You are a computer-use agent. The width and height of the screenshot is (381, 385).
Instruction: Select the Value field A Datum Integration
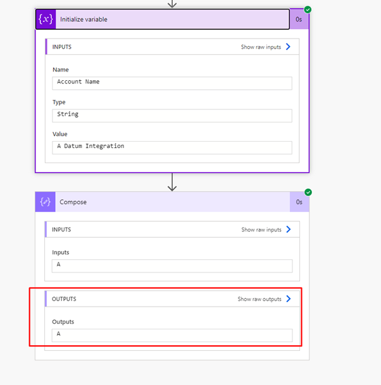(172, 147)
